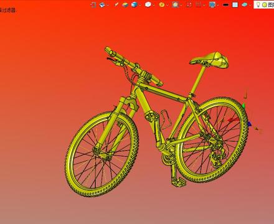Toggle the light bulb visibility icon

(x=258, y=4)
